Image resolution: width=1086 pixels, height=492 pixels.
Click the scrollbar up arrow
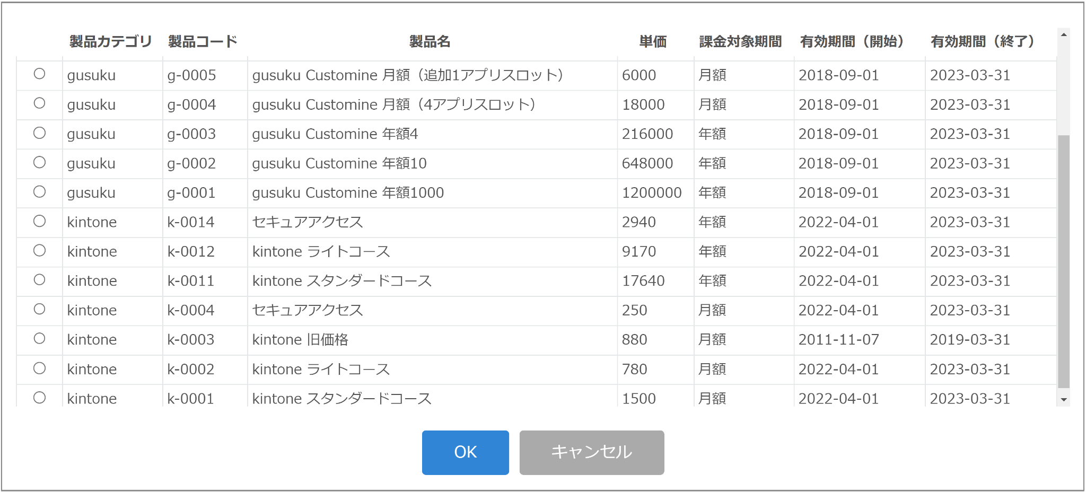pos(1063,35)
